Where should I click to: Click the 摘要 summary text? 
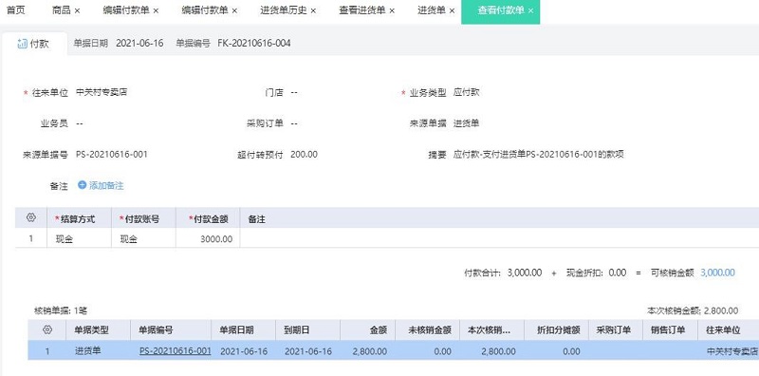[539, 154]
